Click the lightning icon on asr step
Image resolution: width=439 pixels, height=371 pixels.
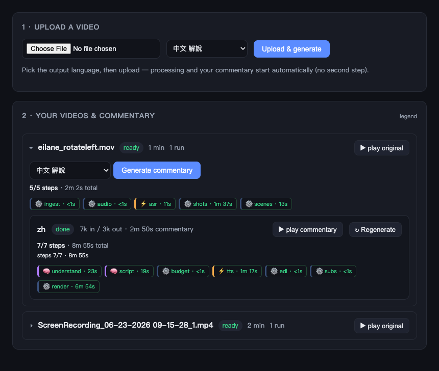point(143,204)
